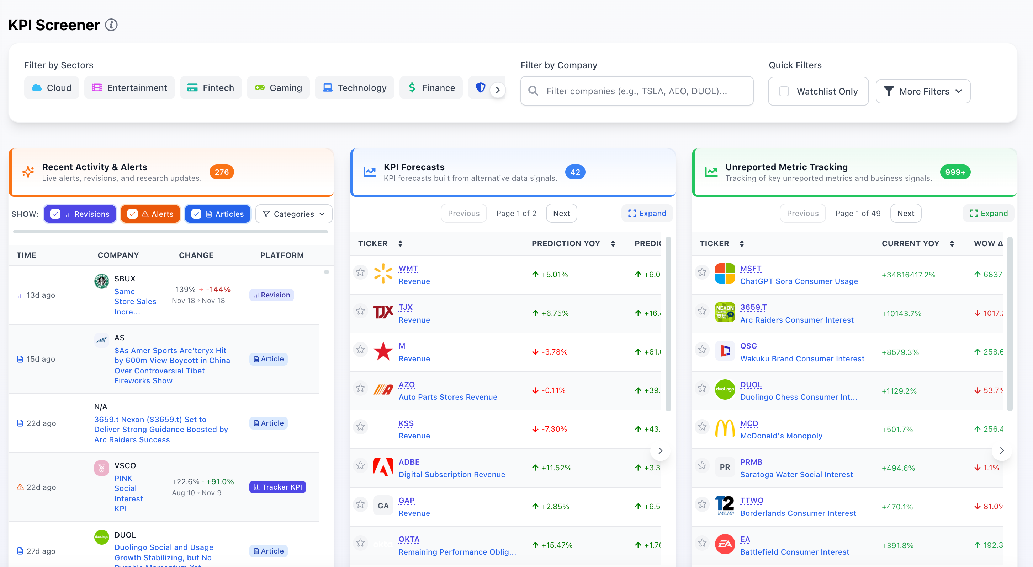This screenshot has width=1033, height=567.
Task: Open the Categories dropdown
Action: coord(293,214)
